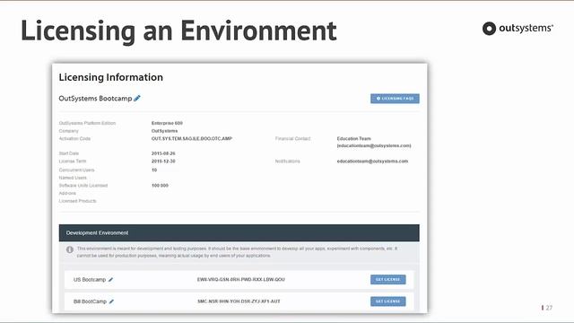Click the OutSystems logo on the slide

tap(517, 28)
